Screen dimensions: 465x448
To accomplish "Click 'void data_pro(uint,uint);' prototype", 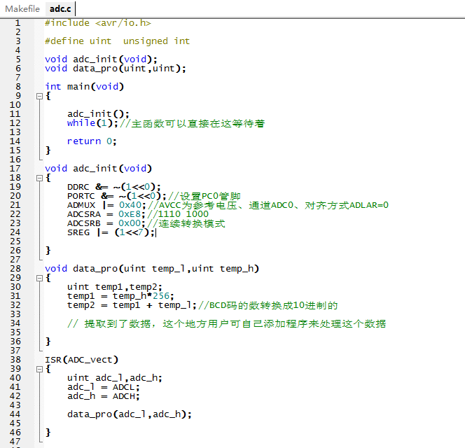I will pos(116,69).
